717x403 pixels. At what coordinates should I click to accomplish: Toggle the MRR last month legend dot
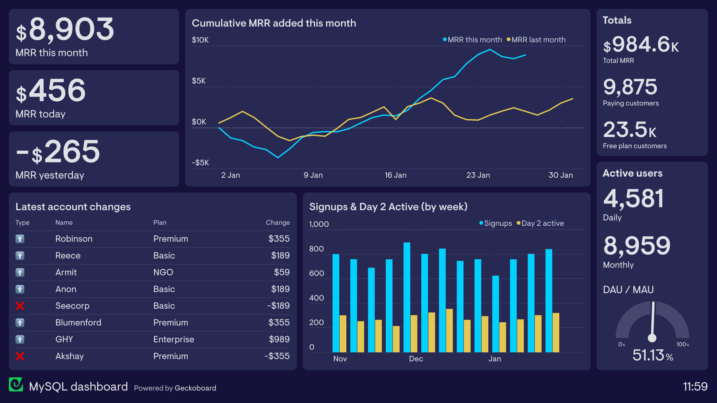(509, 39)
